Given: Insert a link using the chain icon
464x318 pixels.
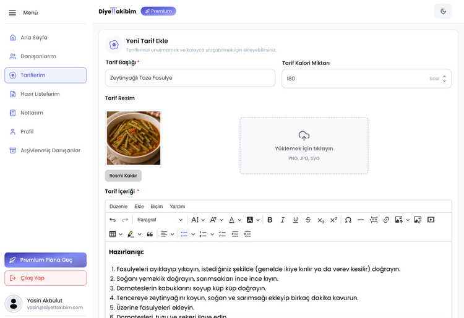Looking at the screenshot, I should click(x=386, y=220).
